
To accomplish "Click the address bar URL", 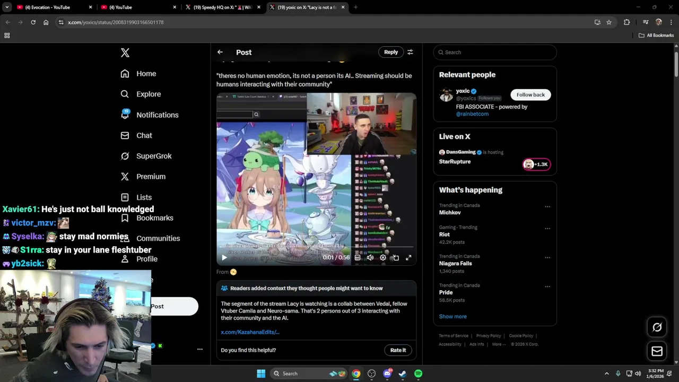I will 116,22.
